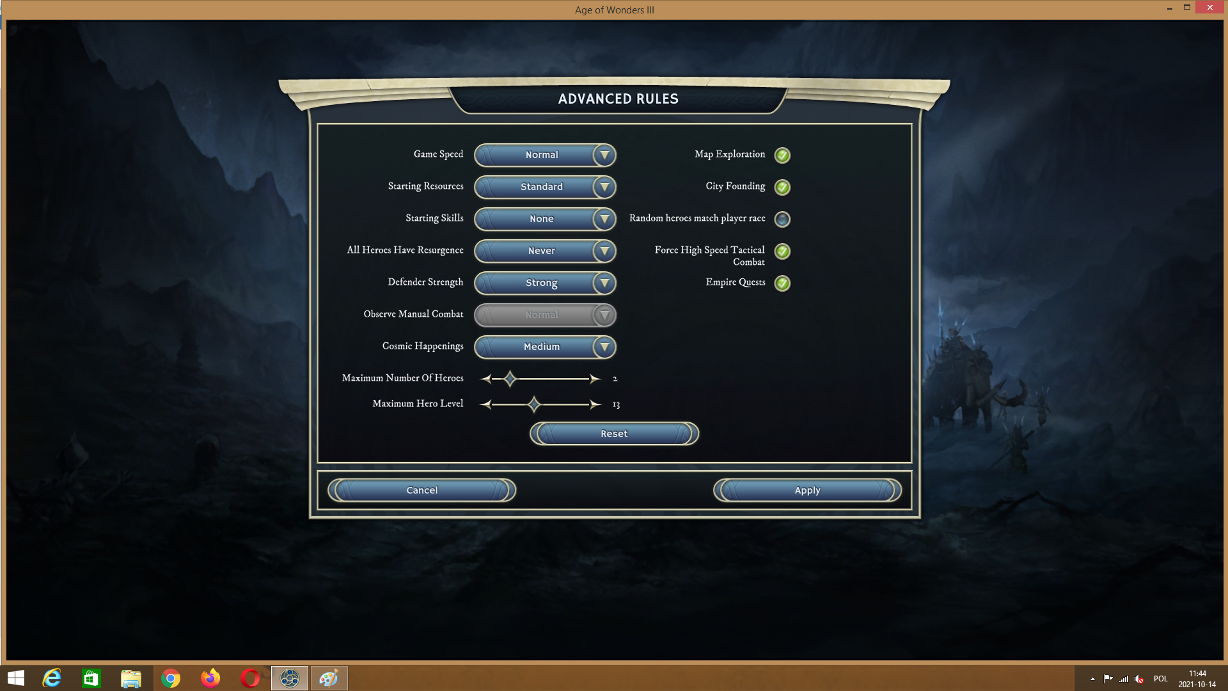Click the Starting Skills label
The height and width of the screenshot is (691, 1228).
tap(434, 218)
